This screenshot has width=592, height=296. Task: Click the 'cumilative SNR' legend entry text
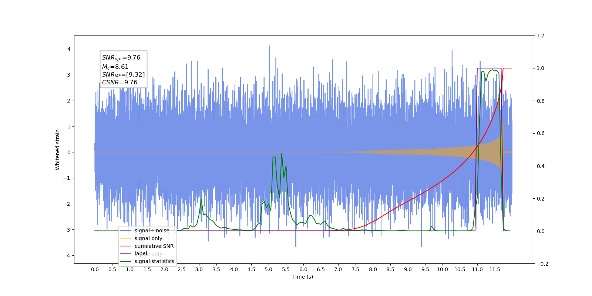click(154, 246)
